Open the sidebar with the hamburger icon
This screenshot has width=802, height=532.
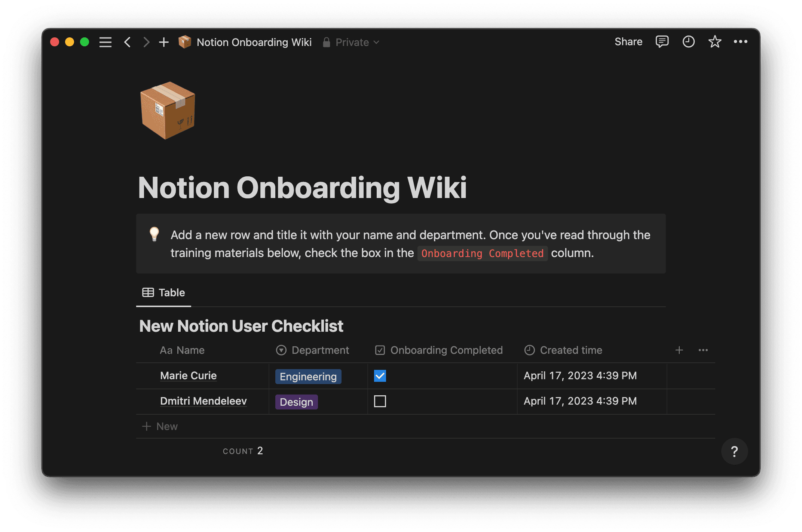pos(105,42)
